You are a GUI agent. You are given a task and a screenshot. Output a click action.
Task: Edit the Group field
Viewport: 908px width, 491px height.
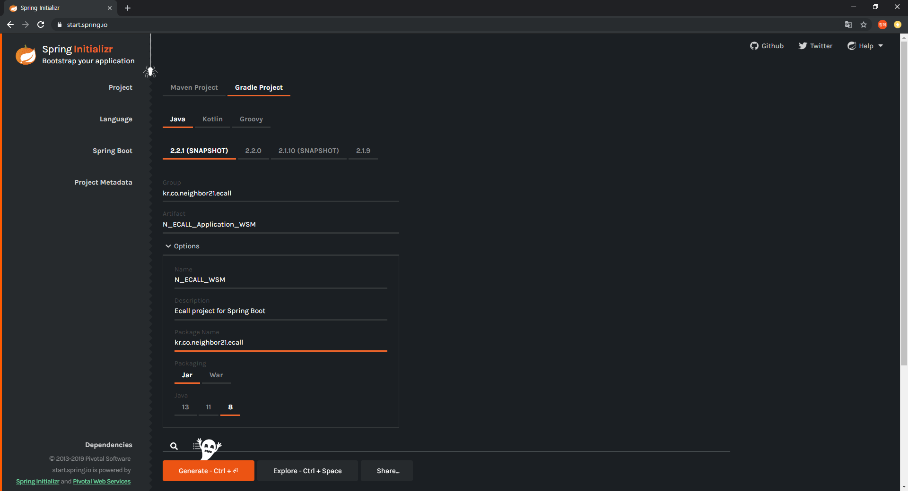tap(281, 193)
